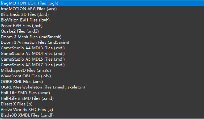This screenshot has height=119, width=204.
Task: Select WaveFront OBJ Files (.obj)
Action: point(102,76)
